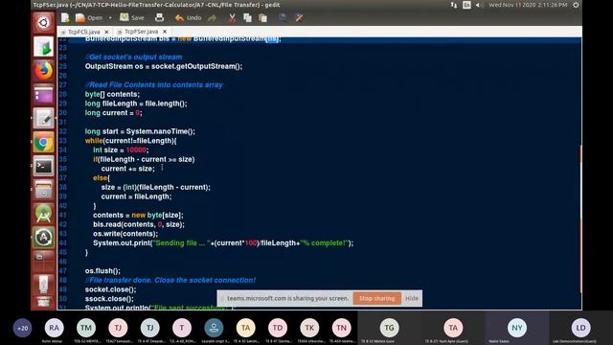
Task: Click the line 'long start = System.nanoTime();'
Action: 140,131
